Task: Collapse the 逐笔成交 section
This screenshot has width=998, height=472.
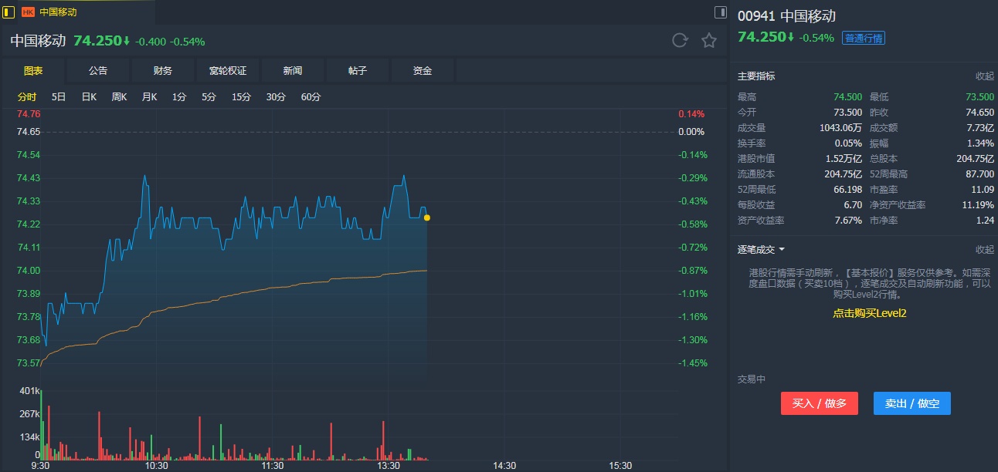Action: [984, 250]
